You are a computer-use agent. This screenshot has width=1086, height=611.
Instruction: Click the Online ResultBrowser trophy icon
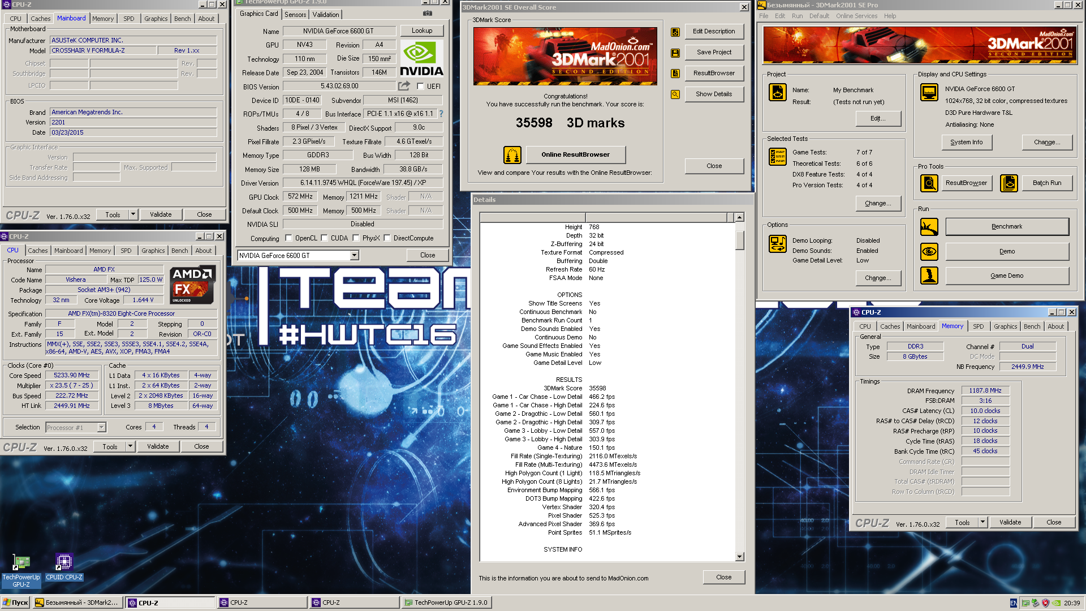tap(512, 154)
